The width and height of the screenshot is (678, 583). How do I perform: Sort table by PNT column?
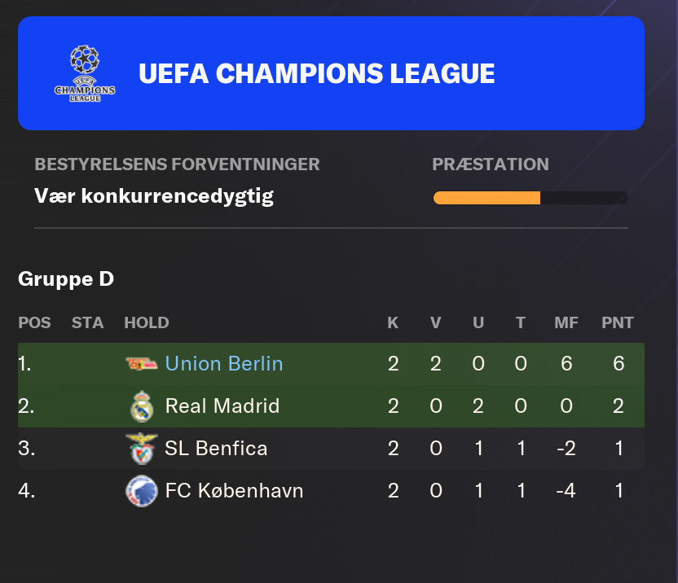[x=618, y=322]
